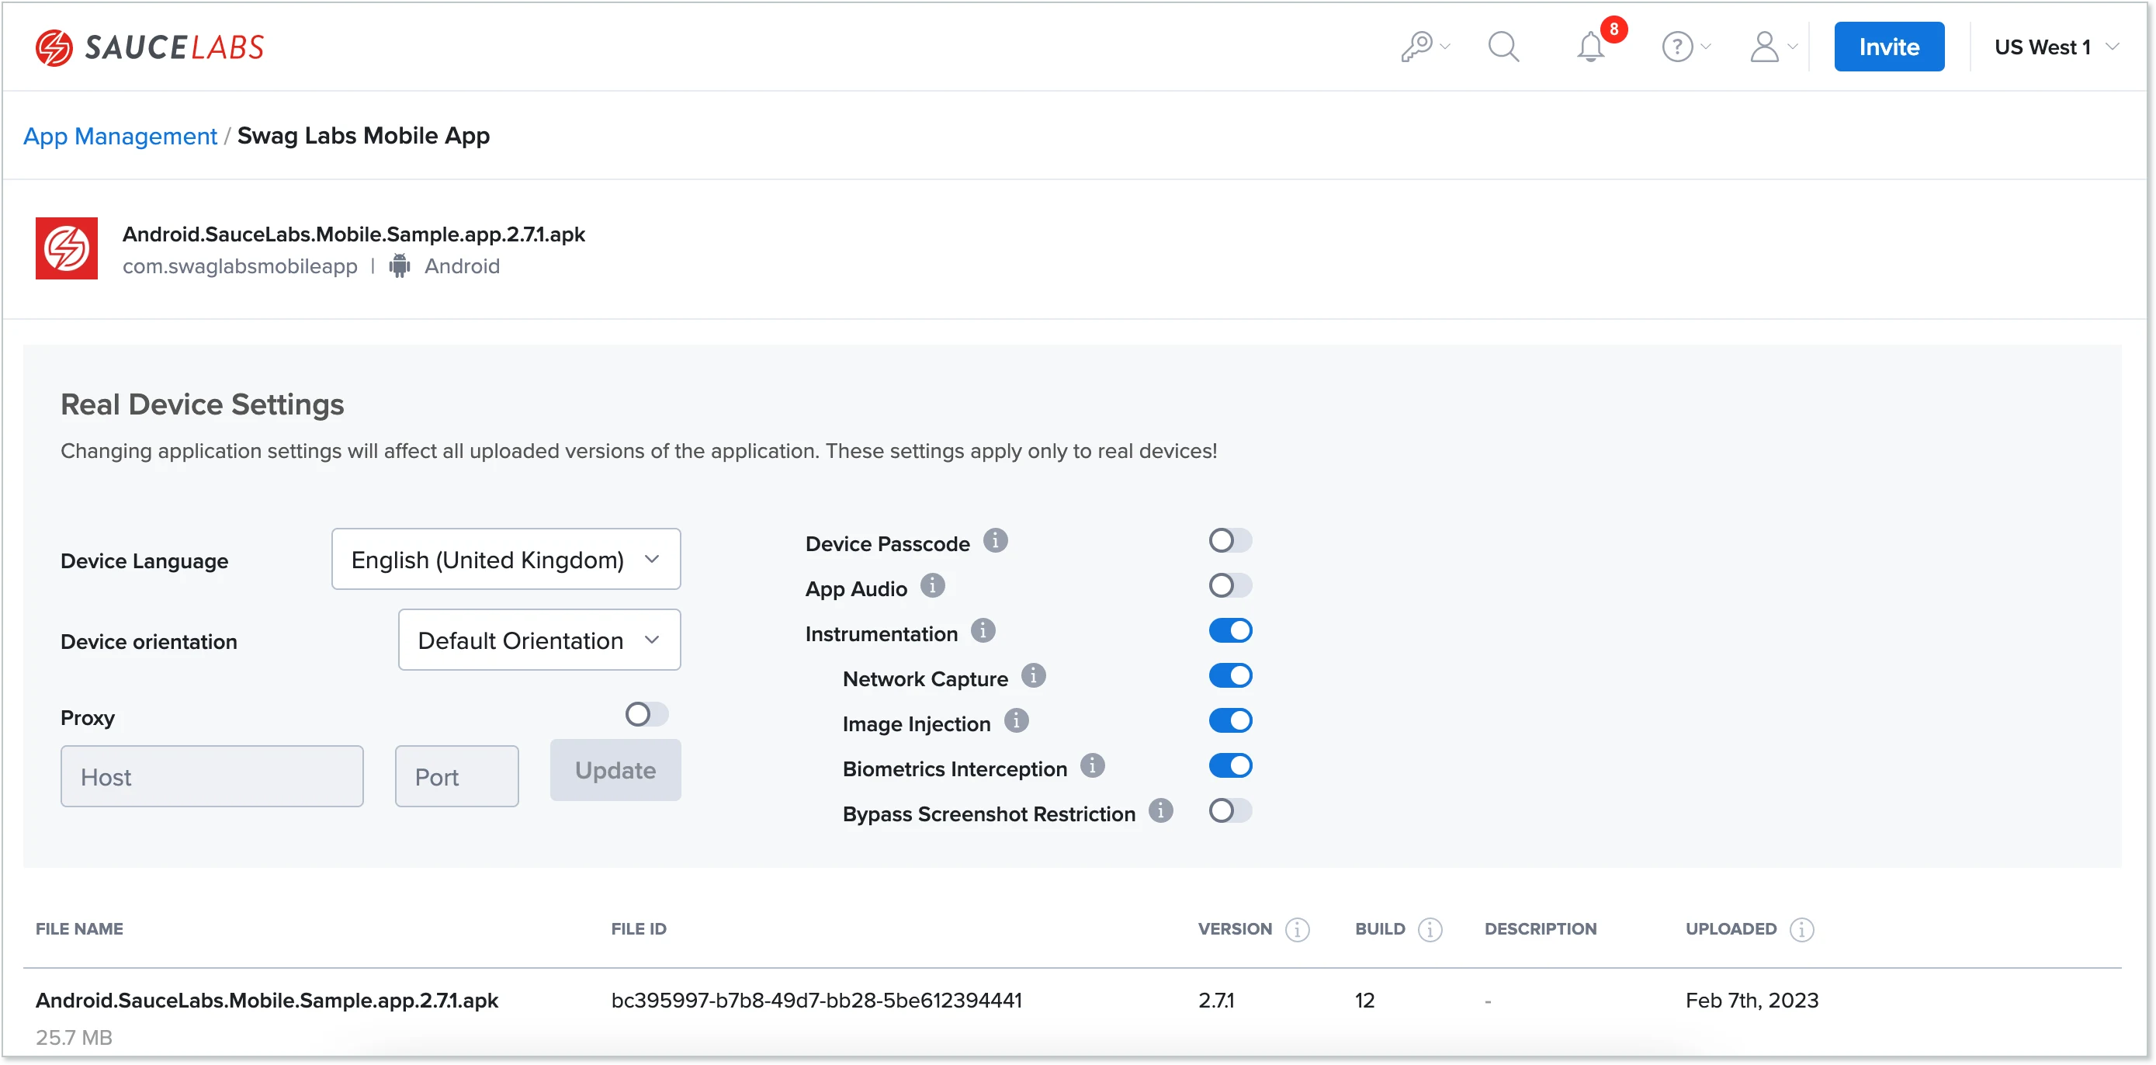The height and width of the screenshot is (1065, 2156).
Task: Disable the Instrumentation toggle
Action: [x=1230, y=630]
